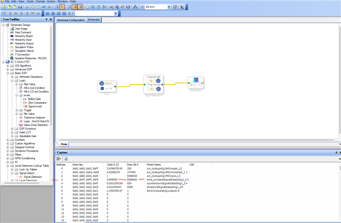This screenshot has height=223, width=341.
Task: Click the schematic horizontal scrollbar
Action: pyautogui.click(x=197, y=140)
